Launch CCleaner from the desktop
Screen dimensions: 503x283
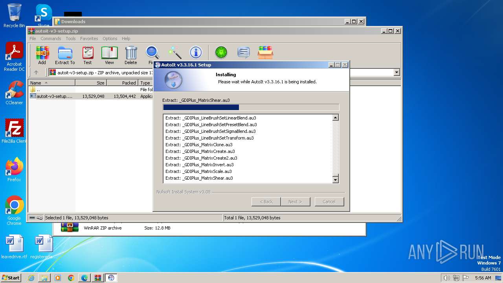point(14,93)
